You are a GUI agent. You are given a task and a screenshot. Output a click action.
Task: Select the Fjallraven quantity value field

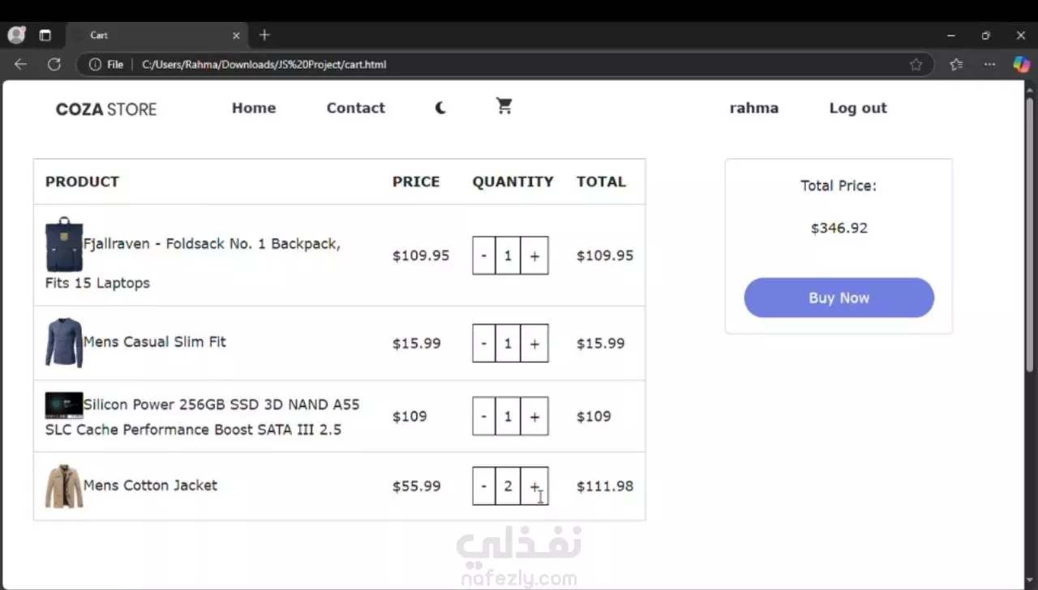pos(508,255)
